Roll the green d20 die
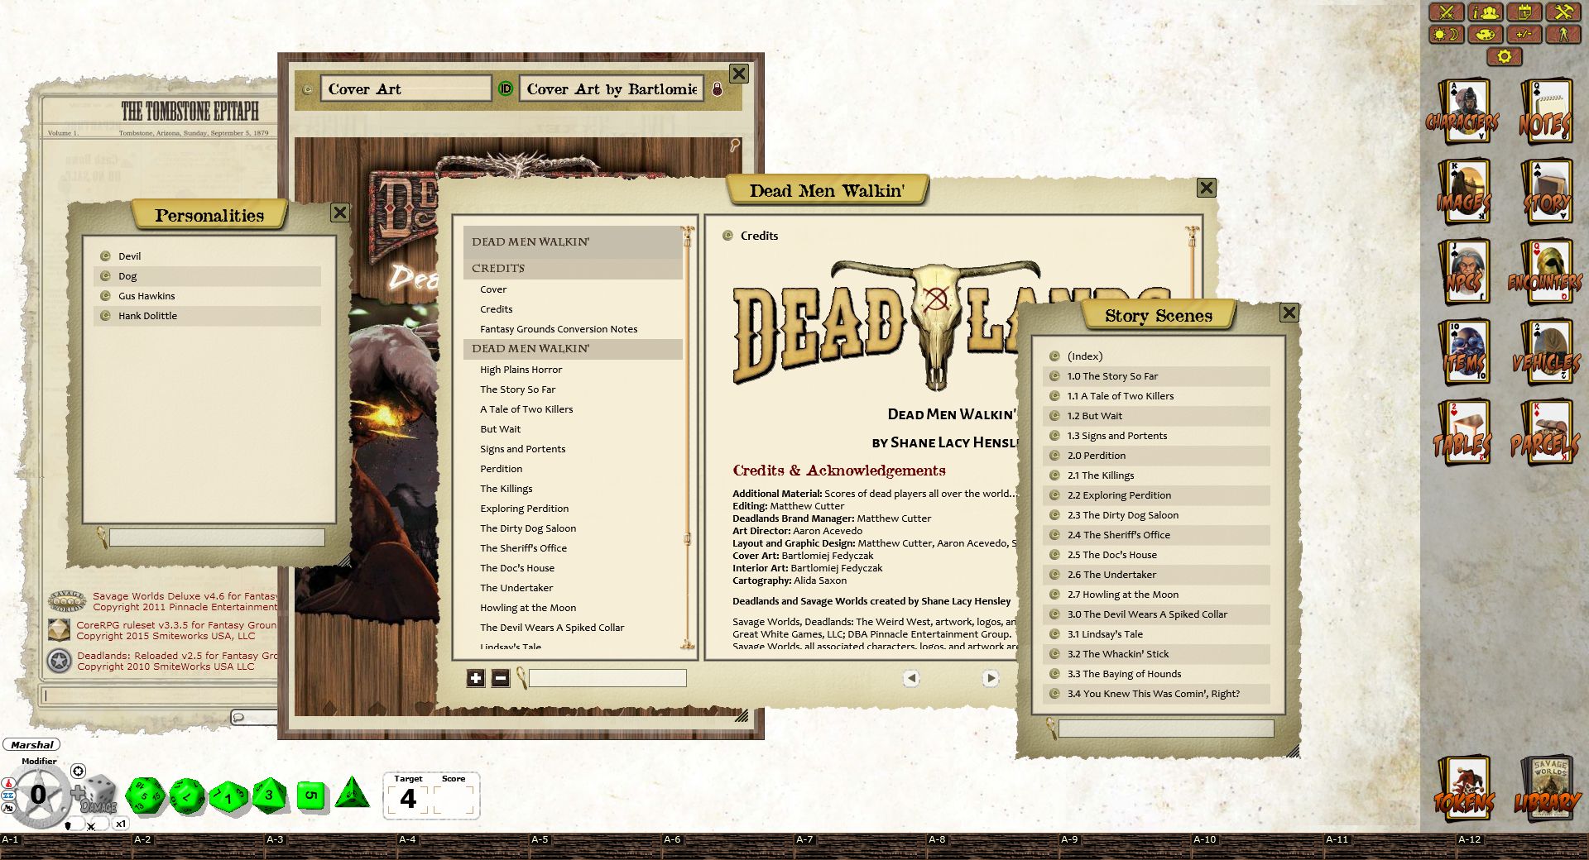This screenshot has width=1589, height=860. click(x=148, y=795)
